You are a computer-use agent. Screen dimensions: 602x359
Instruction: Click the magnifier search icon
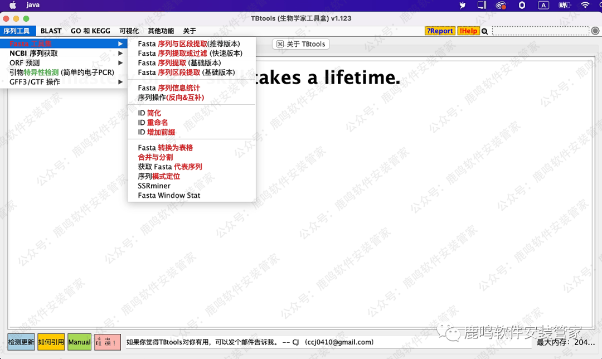[x=485, y=31]
